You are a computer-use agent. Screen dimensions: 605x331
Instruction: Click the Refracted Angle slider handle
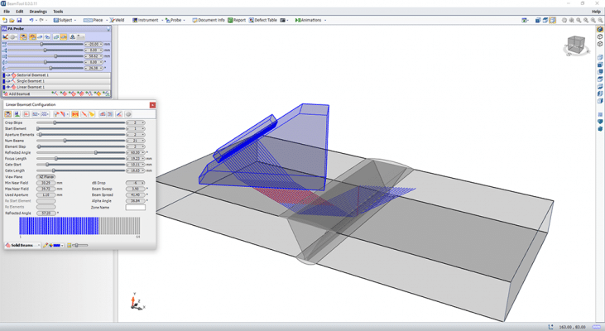[96, 153]
